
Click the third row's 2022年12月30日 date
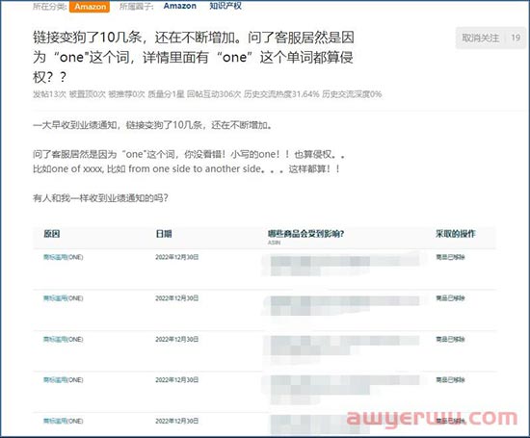tap(176, 339)
